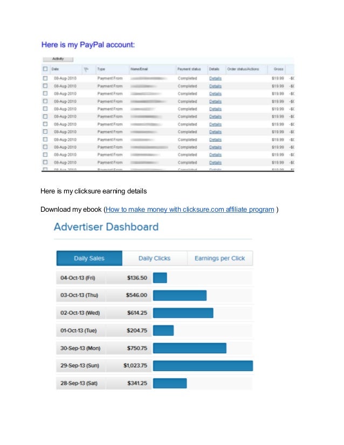Click the 29-Sep-13 (Sun) date row
Viewport: 344px width, 445px height.
[x=81, y=365]
